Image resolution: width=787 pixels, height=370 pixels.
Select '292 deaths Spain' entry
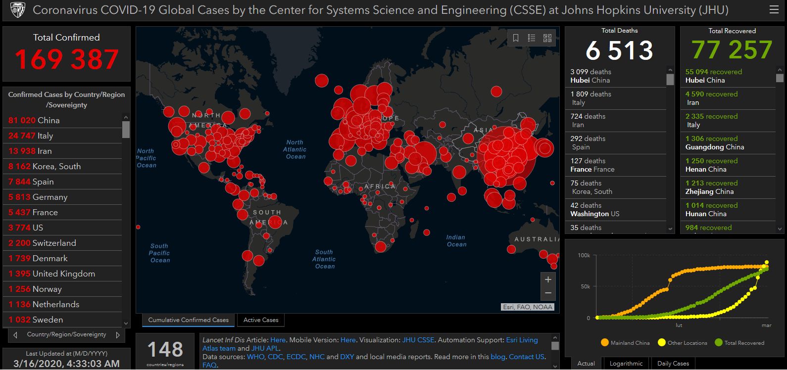coord(616,143)
